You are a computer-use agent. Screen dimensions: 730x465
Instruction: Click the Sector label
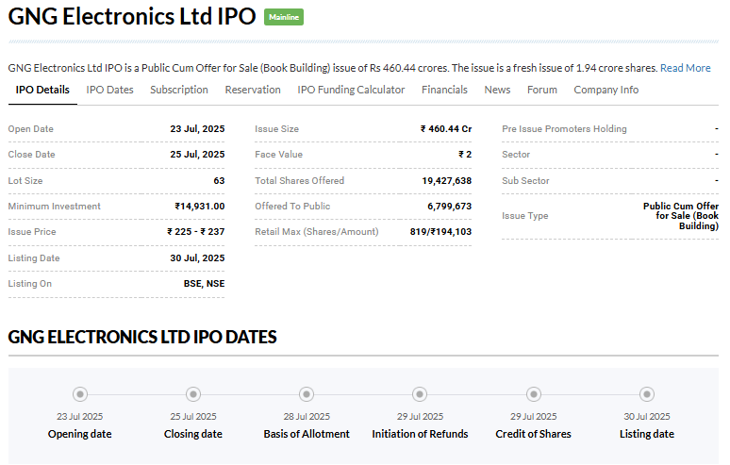click(516, 155)
